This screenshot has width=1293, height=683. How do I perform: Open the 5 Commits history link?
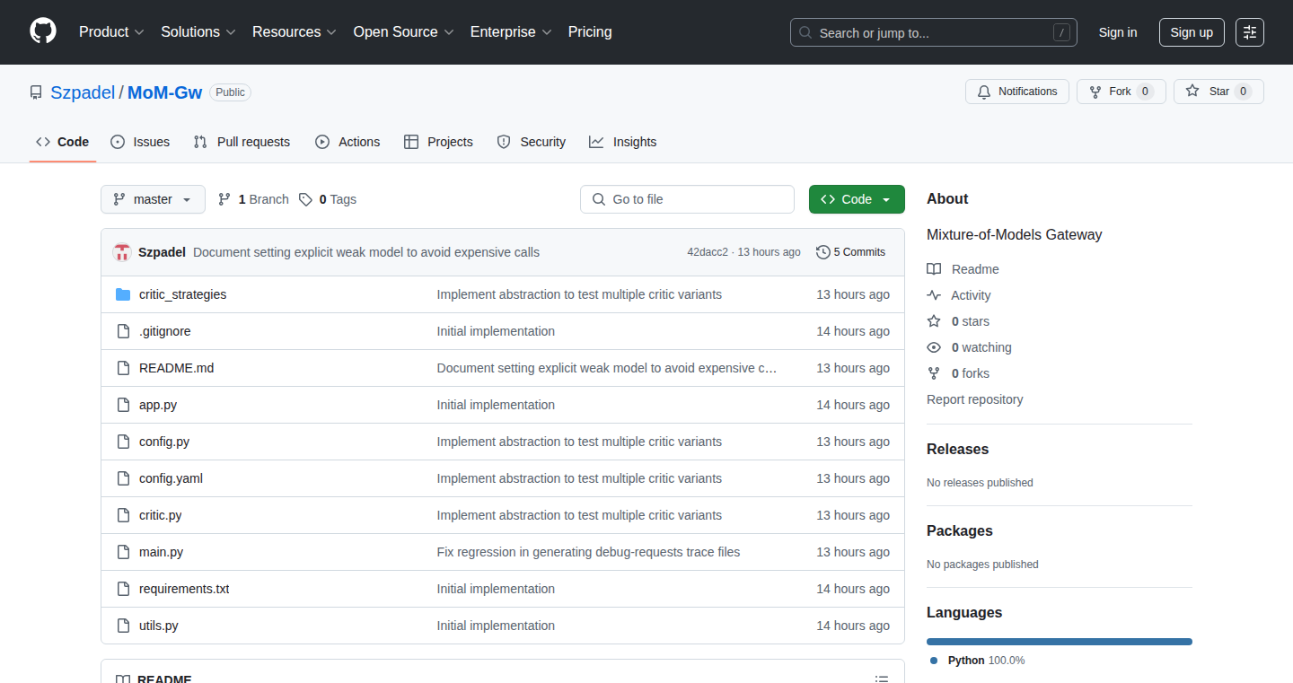(x=851, y=252)
